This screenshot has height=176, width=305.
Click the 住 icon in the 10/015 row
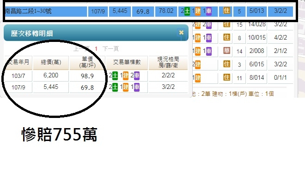point(226,37)
